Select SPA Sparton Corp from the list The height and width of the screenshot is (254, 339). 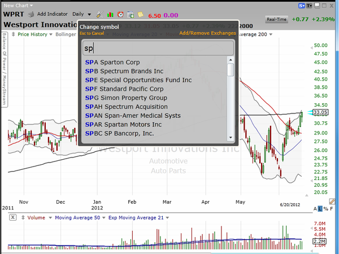click(x=112, y=62)
